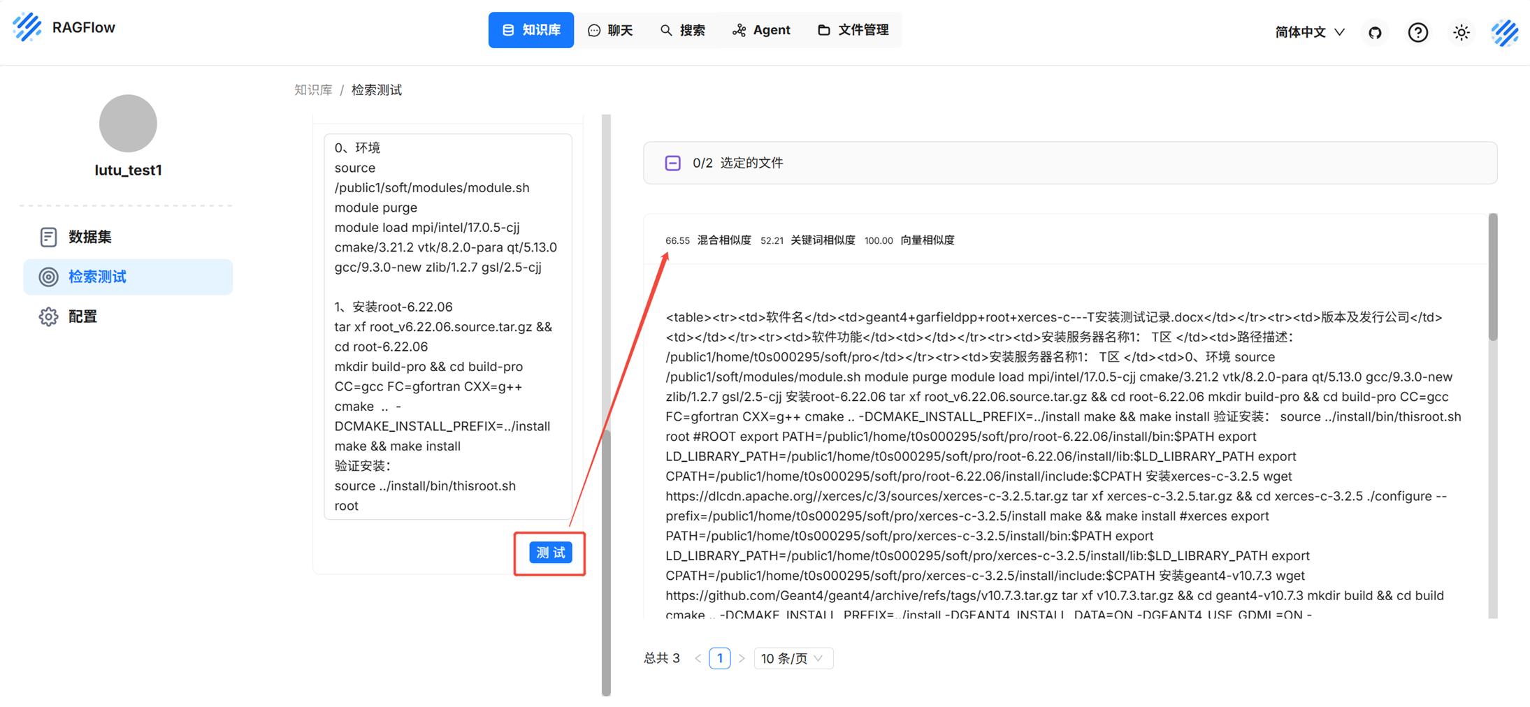Click the RAGFlow logo icon
The height and width of the screenshot is (707, 1530).
[27, 27]
